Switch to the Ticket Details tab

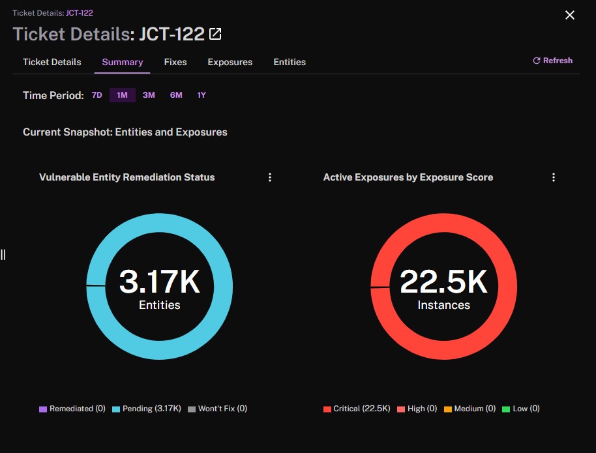(52, 62)
